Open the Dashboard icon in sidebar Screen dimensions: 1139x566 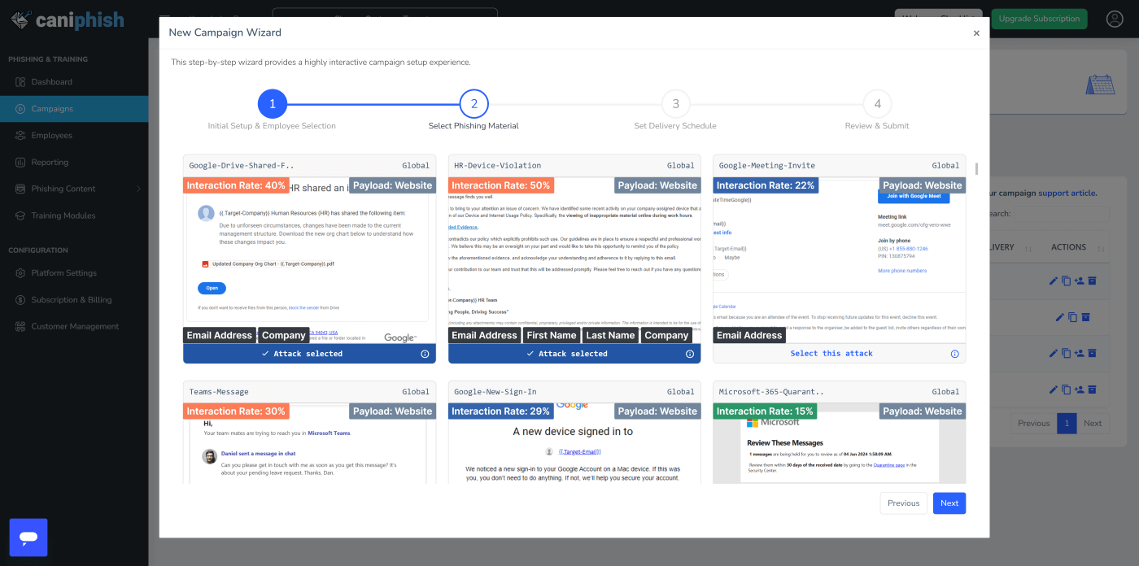pyautogui.click(x=20, y=82)
